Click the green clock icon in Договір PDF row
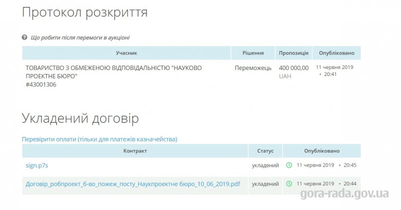Viewport: 401px width, 210px height. (289, 183)
